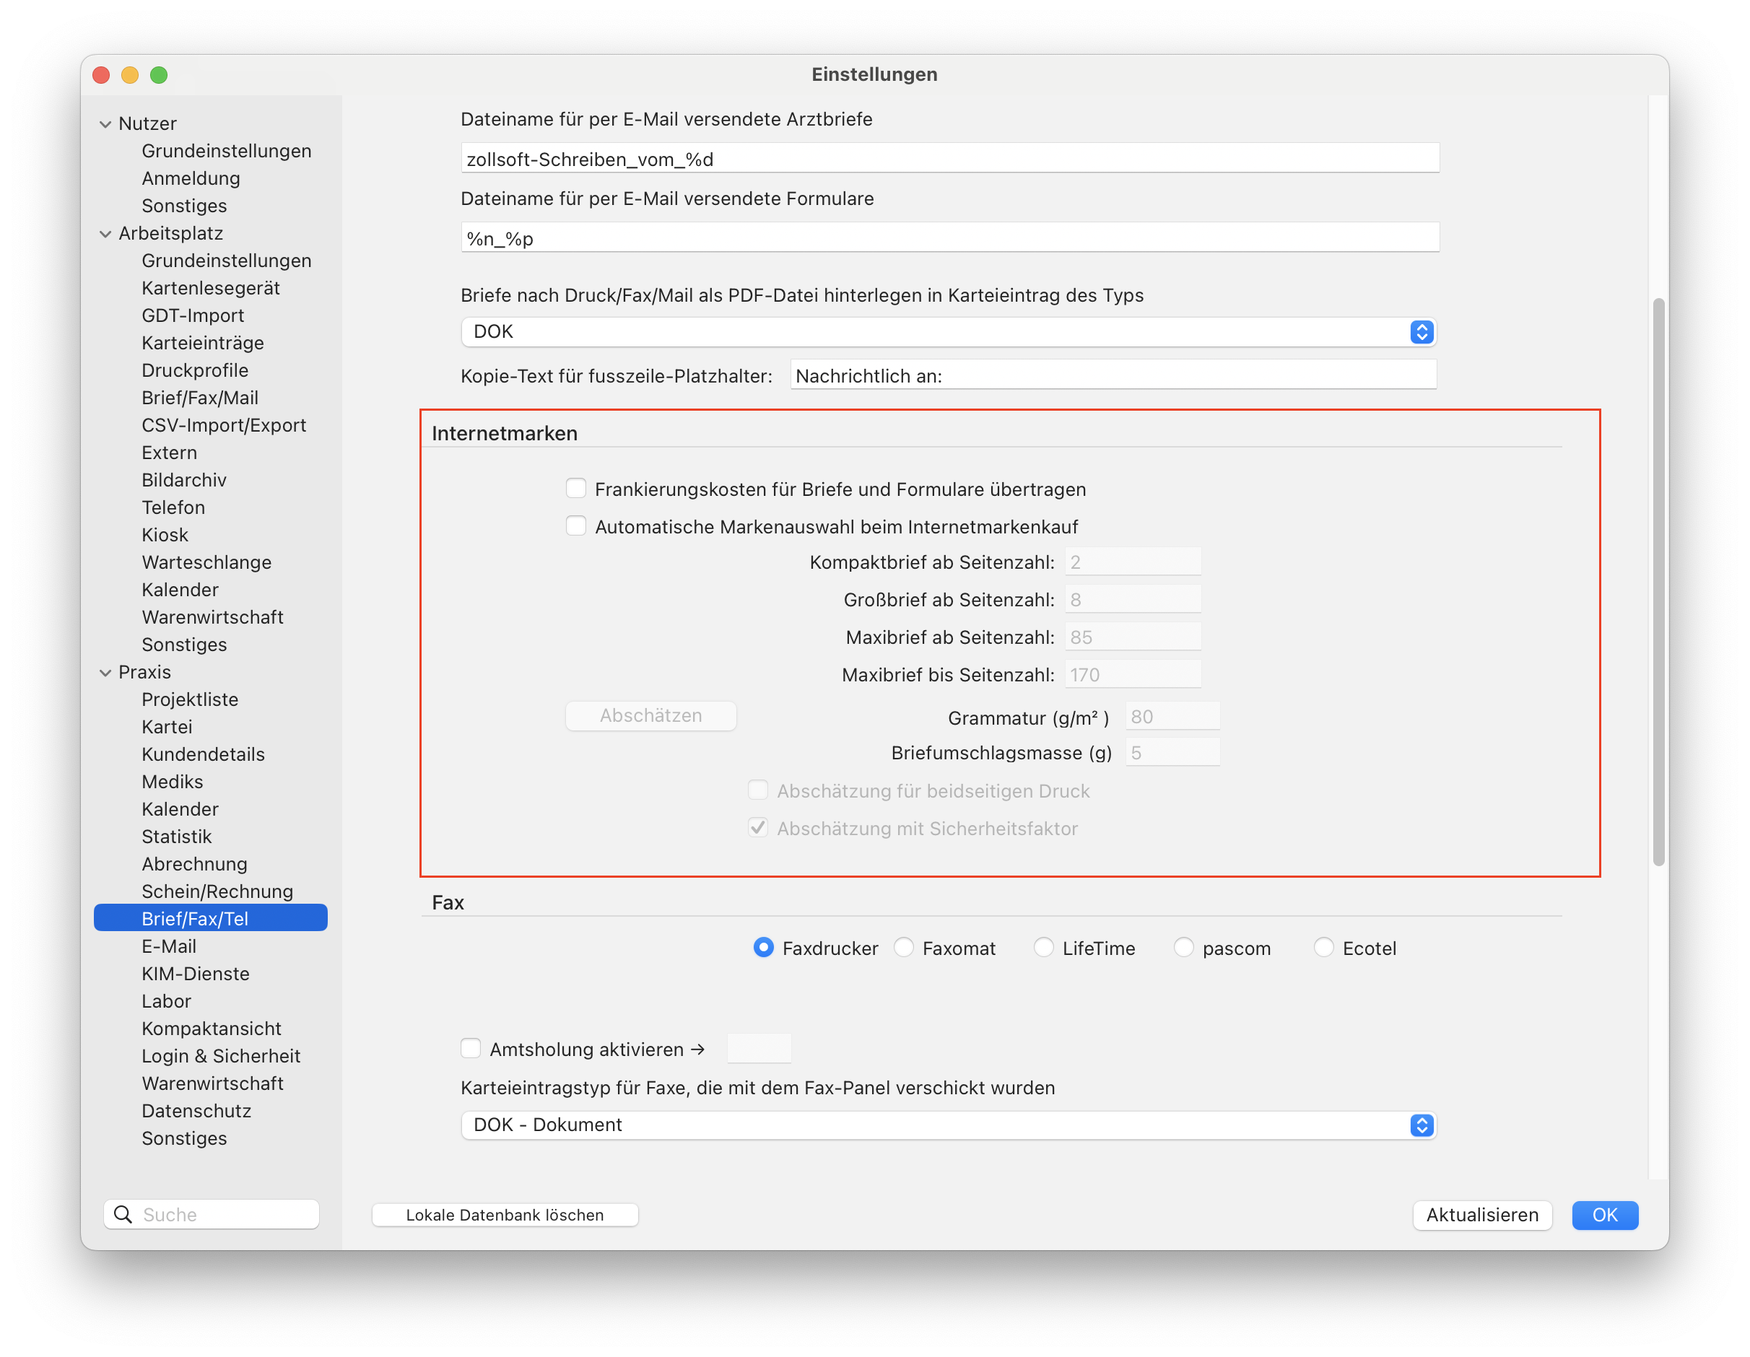Screen dimensions: 1750x1357
Task: Open the E-Mail settings page
Action: [x=169, y=946]
